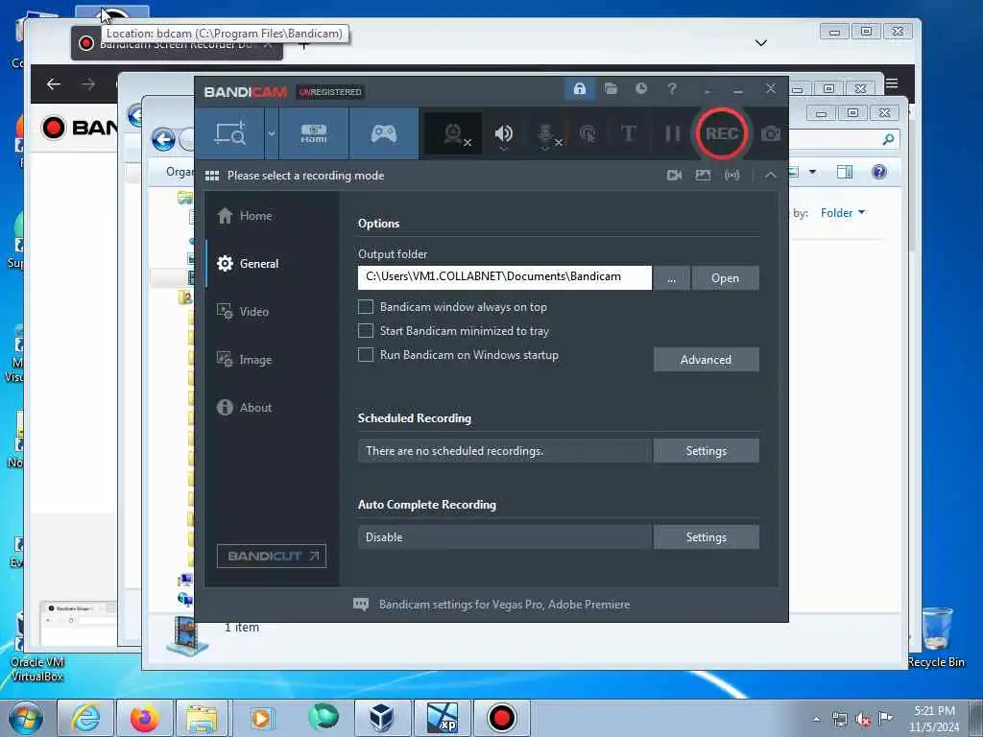This screenshot has width=983, height=737.
Task: Click the Open output folder button
Action: coord(726,277)
